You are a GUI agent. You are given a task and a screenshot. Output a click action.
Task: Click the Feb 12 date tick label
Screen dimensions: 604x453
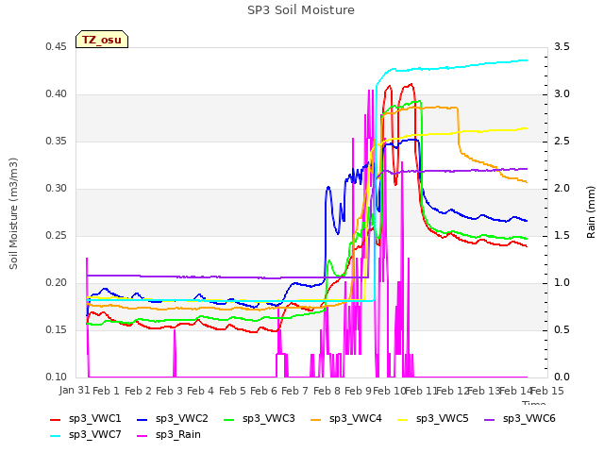coord(452,391)
